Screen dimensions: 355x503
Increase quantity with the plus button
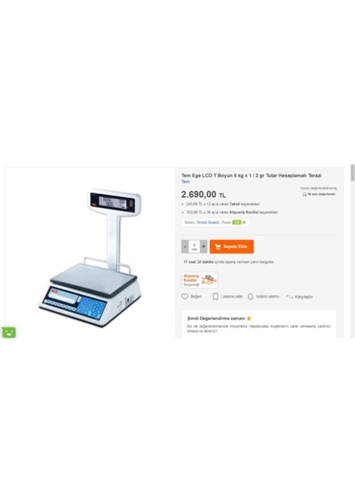[x=203, y=246]
